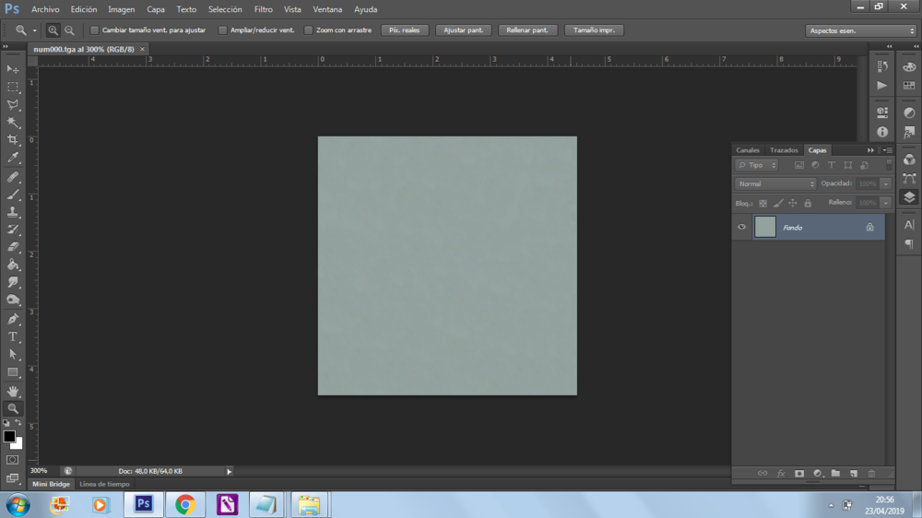Switch to the Trazados tab

coord(784,150)
